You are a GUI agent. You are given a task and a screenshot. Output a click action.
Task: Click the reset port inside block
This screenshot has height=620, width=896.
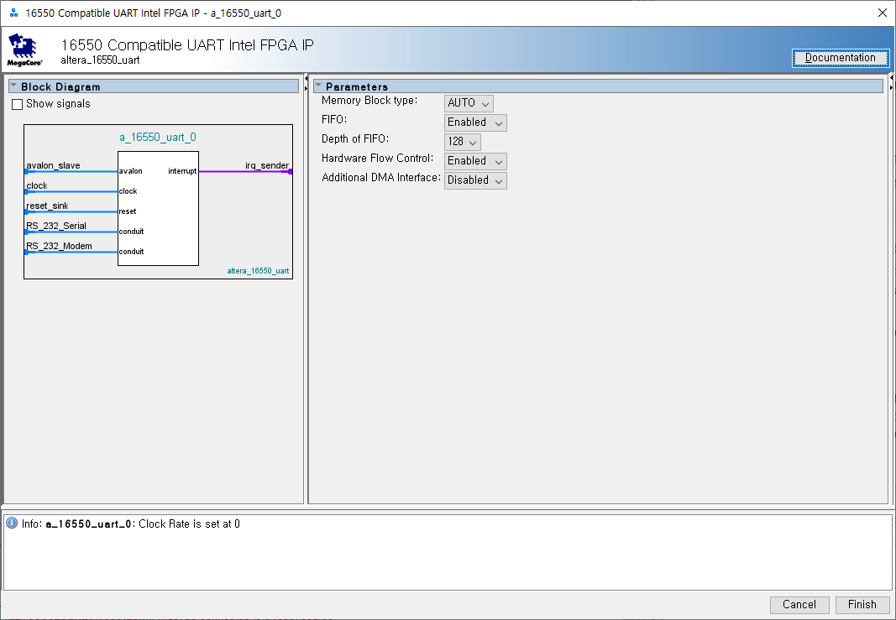[x=128, y=211]
